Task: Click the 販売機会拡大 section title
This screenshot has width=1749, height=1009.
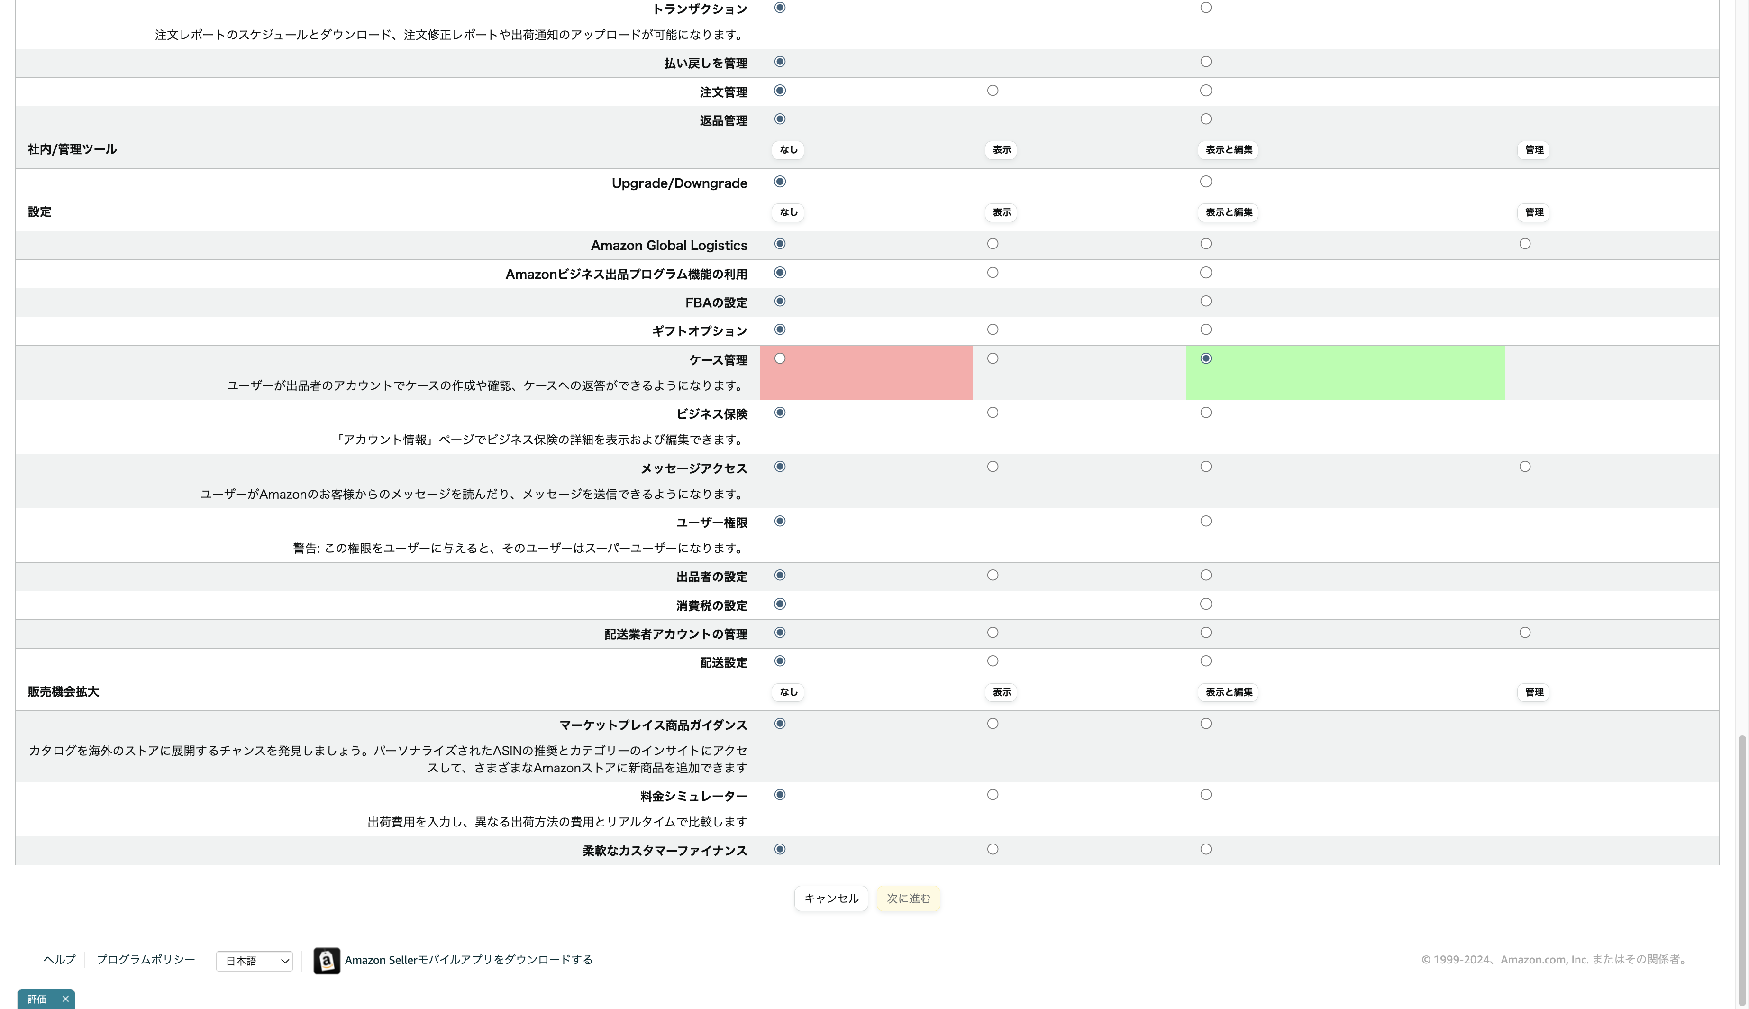Action: point(63,692)
